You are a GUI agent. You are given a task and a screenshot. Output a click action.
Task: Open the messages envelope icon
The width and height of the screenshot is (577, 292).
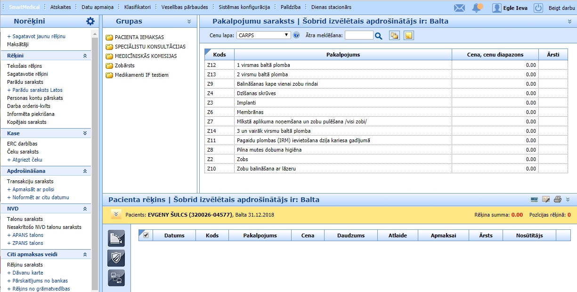459,8
